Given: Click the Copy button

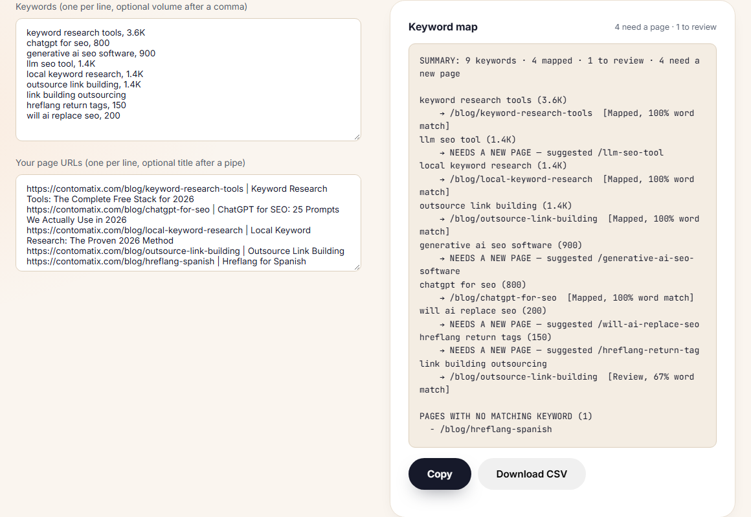Looking at the screenshot, I should [439, 474].
